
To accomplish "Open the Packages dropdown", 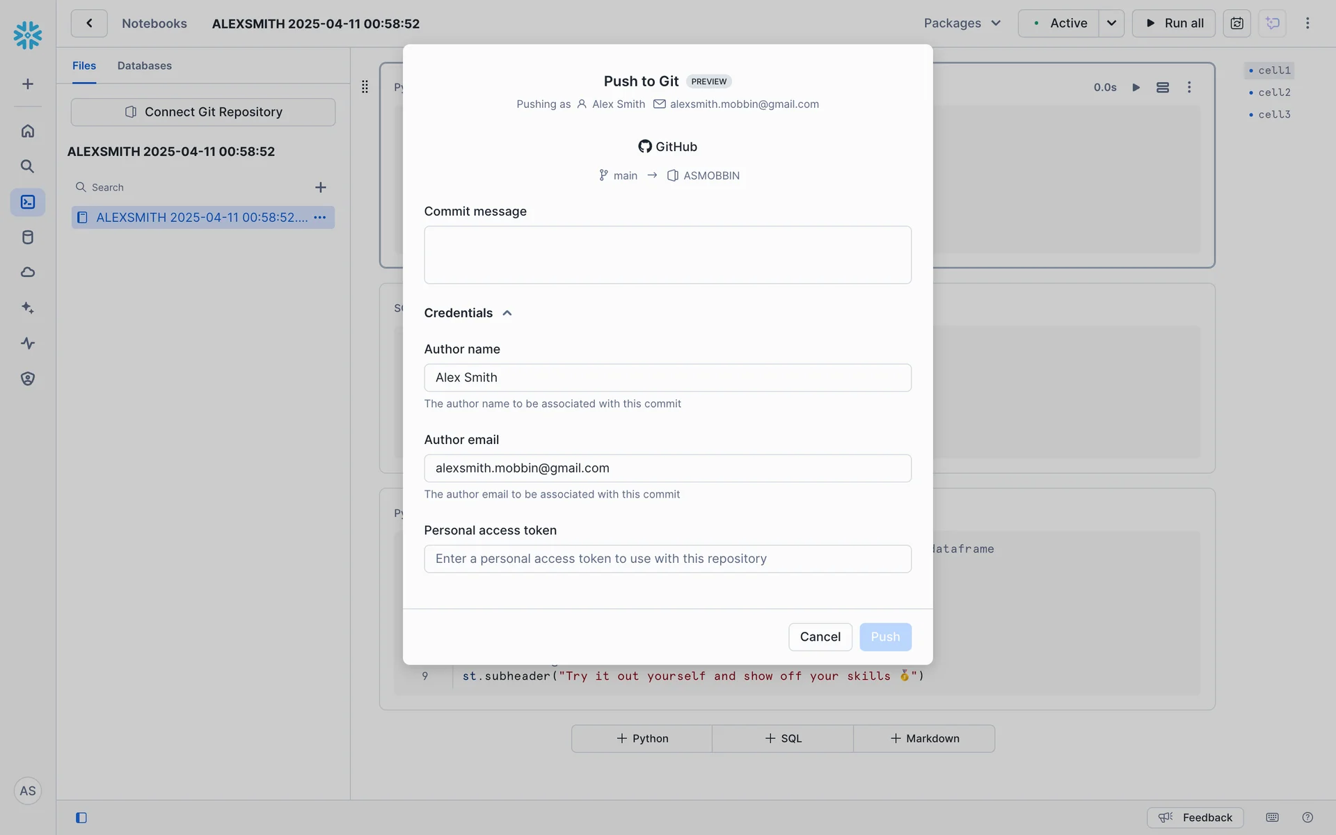I will [x=962, y=23].
